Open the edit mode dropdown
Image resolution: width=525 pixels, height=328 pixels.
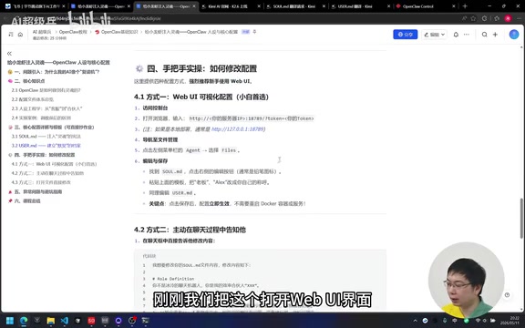pyautogui.click(x=434, y=35)
